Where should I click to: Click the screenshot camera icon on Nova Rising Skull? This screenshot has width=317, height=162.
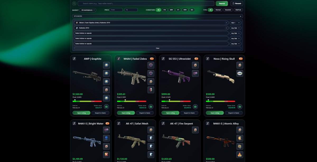240,107
